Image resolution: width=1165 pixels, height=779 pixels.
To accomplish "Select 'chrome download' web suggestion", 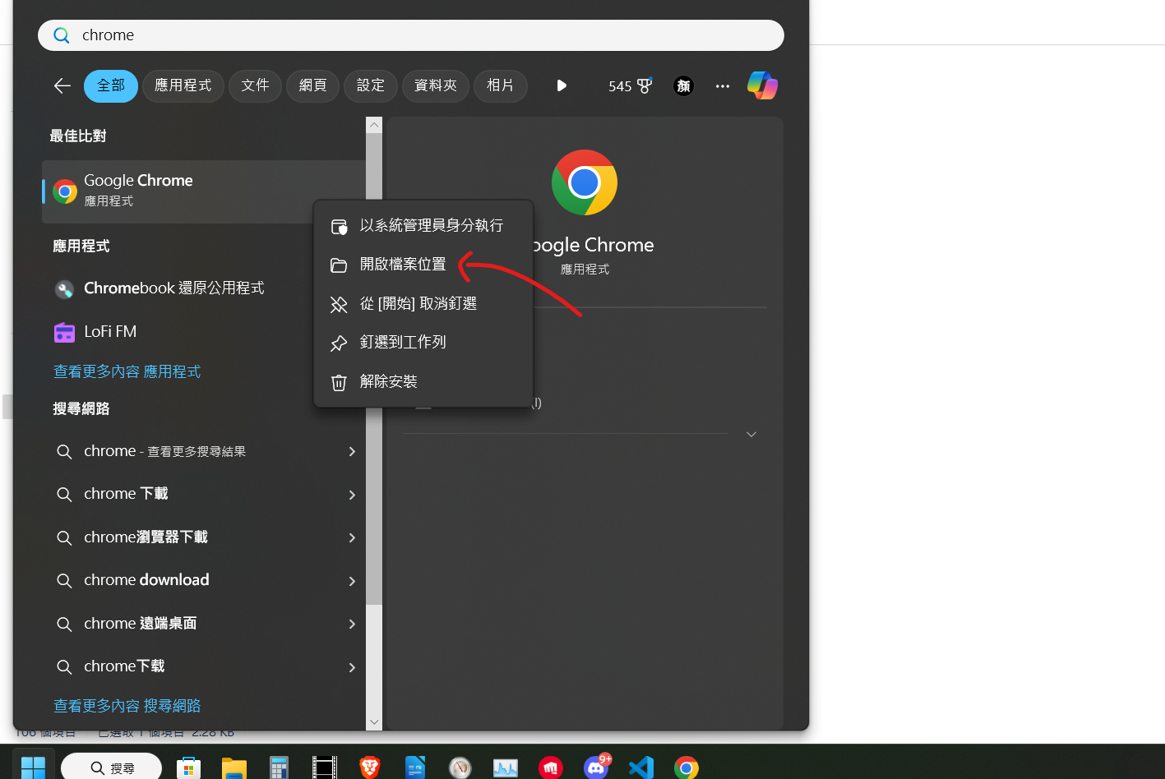I will pos(204,580).
